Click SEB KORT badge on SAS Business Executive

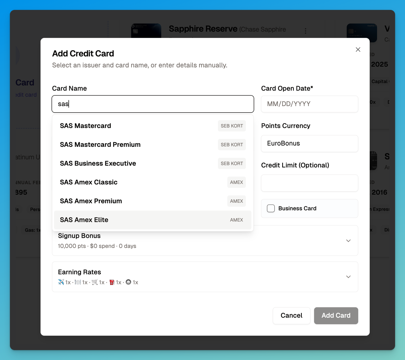[x=232, y=164]
